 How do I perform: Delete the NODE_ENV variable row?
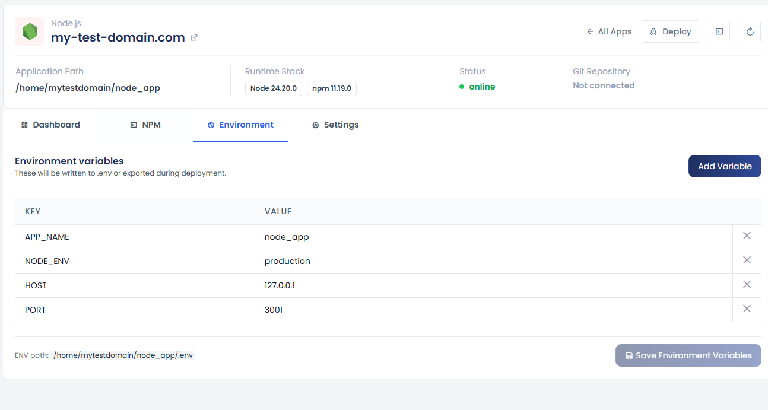[x=747, y=260]
